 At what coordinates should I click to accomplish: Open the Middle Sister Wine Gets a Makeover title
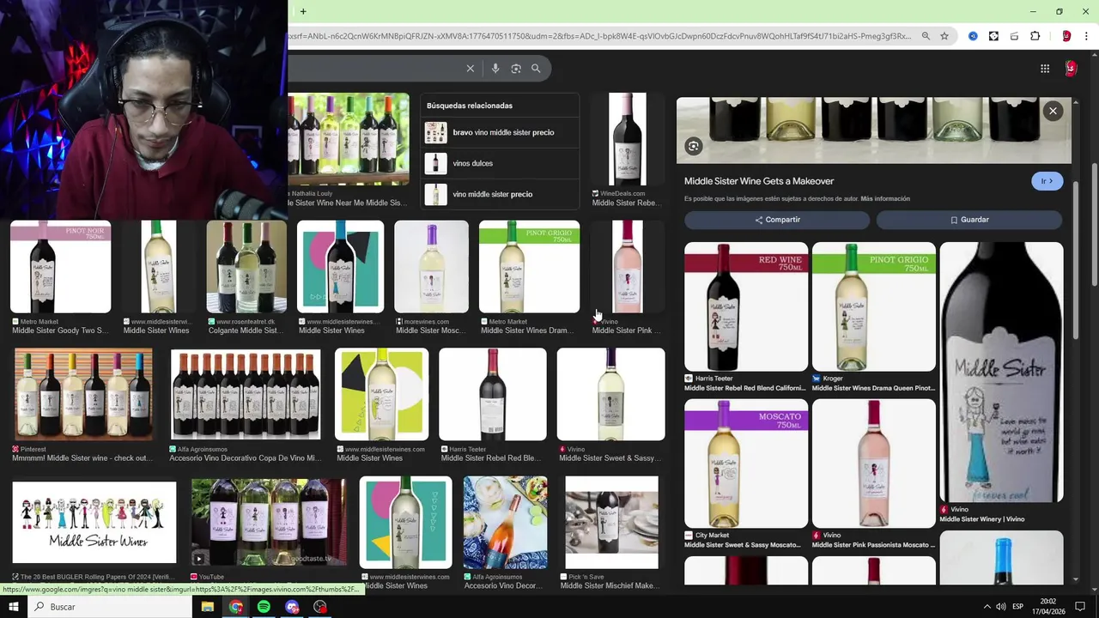coord(759,181)
